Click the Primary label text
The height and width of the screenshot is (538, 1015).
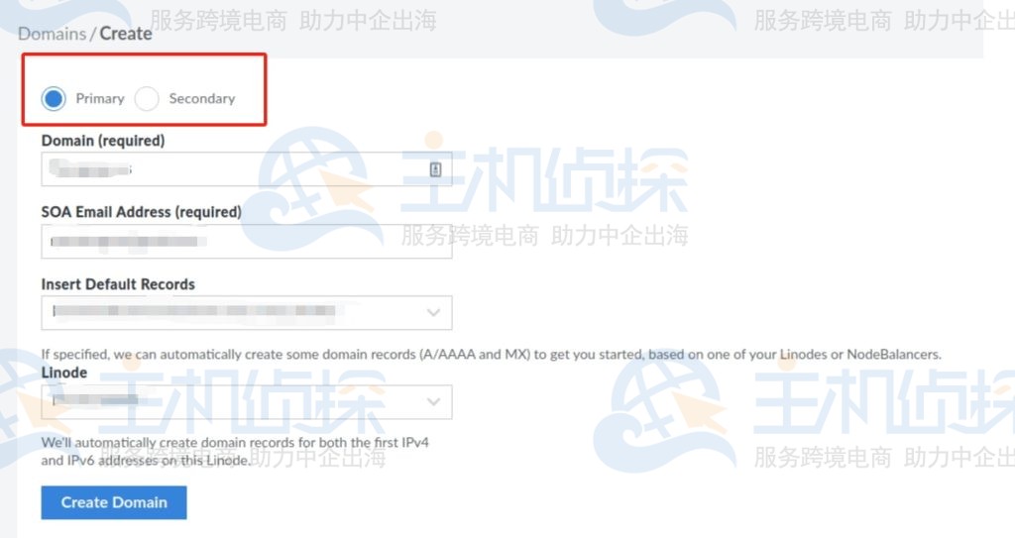click(100, 98)
